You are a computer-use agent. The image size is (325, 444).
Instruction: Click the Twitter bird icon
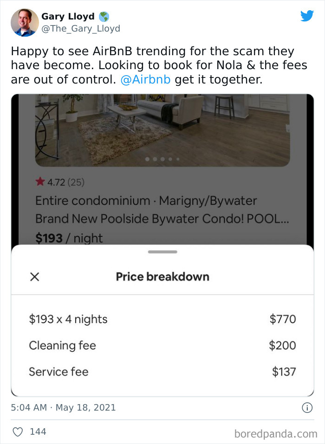307,16
